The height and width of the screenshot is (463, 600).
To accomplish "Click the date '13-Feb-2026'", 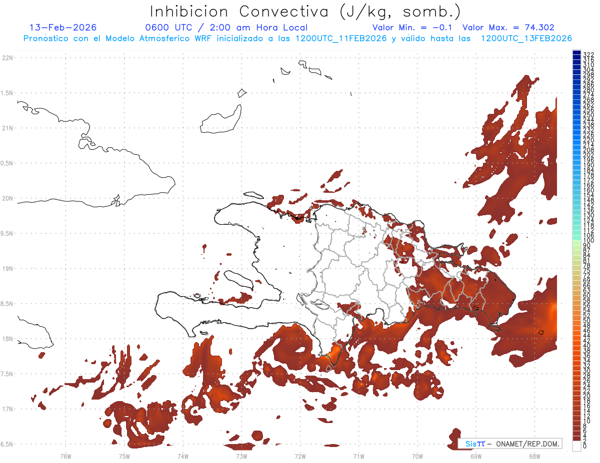I will (x=63, y=27).
